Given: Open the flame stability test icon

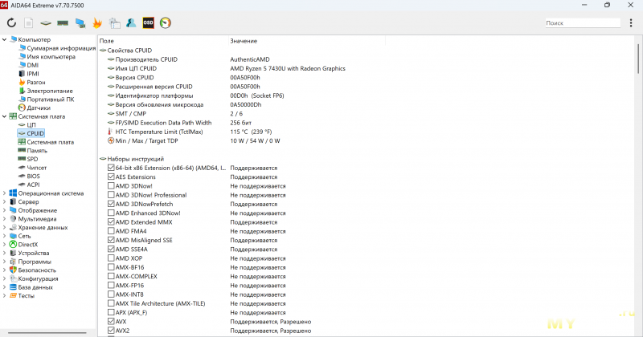Looking at the screenshot, I should click(97, 23).
